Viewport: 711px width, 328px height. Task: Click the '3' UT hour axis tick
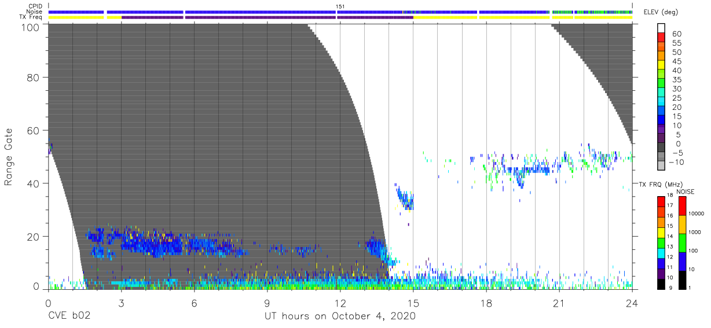coord(121,303)
